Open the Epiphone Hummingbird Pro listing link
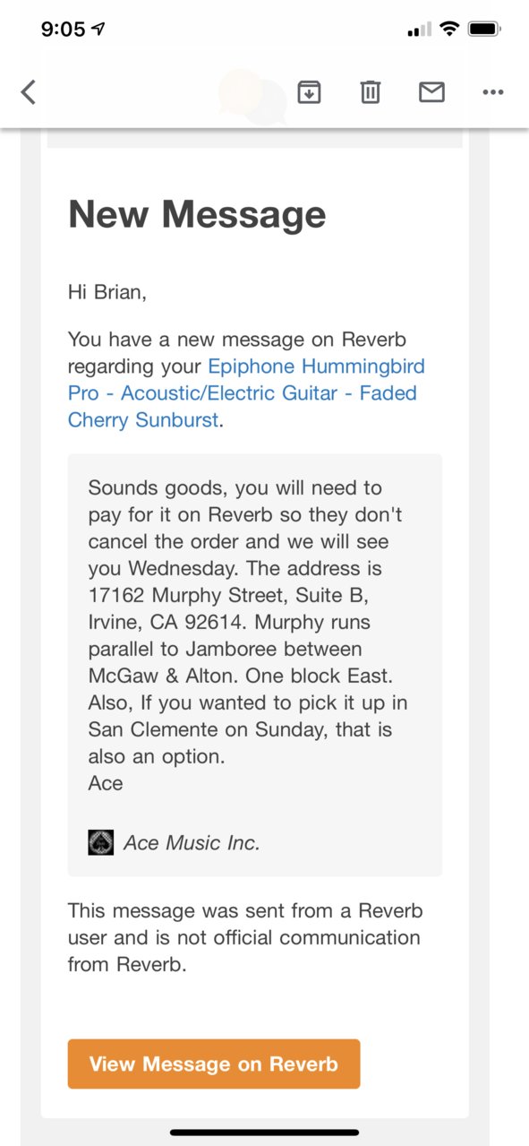 tap(243, 392)
